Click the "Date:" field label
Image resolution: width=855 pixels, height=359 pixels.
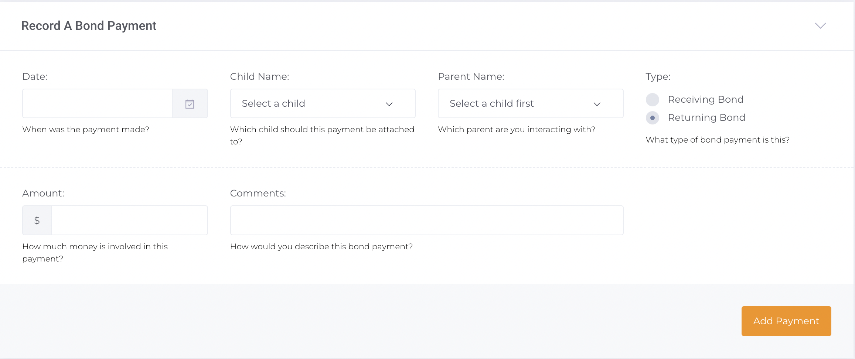click(x=35, y=76)
